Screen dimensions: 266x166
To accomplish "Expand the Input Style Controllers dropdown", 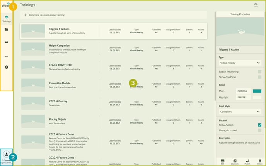I will [x=240, y=112].
